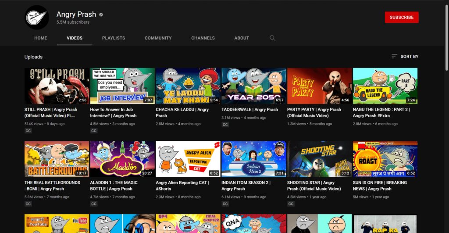Open SHOOTING STAR Official Music Video title
Viewport: 449px width, 233px height.
pyautogui.click(x=314, y=186)
